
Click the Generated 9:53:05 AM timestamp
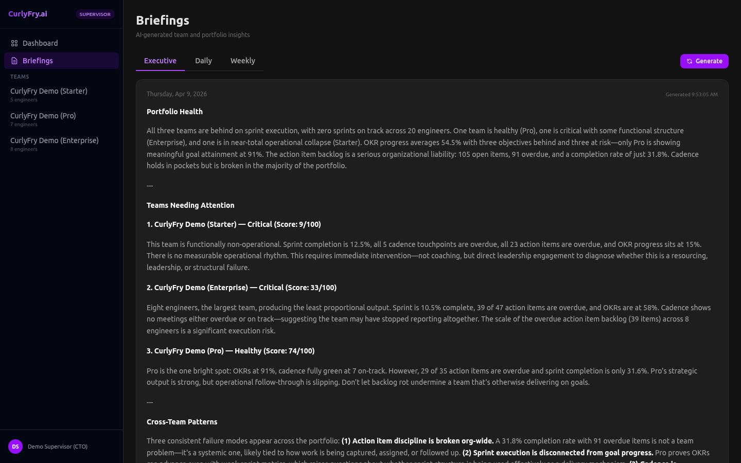point(691,95)
